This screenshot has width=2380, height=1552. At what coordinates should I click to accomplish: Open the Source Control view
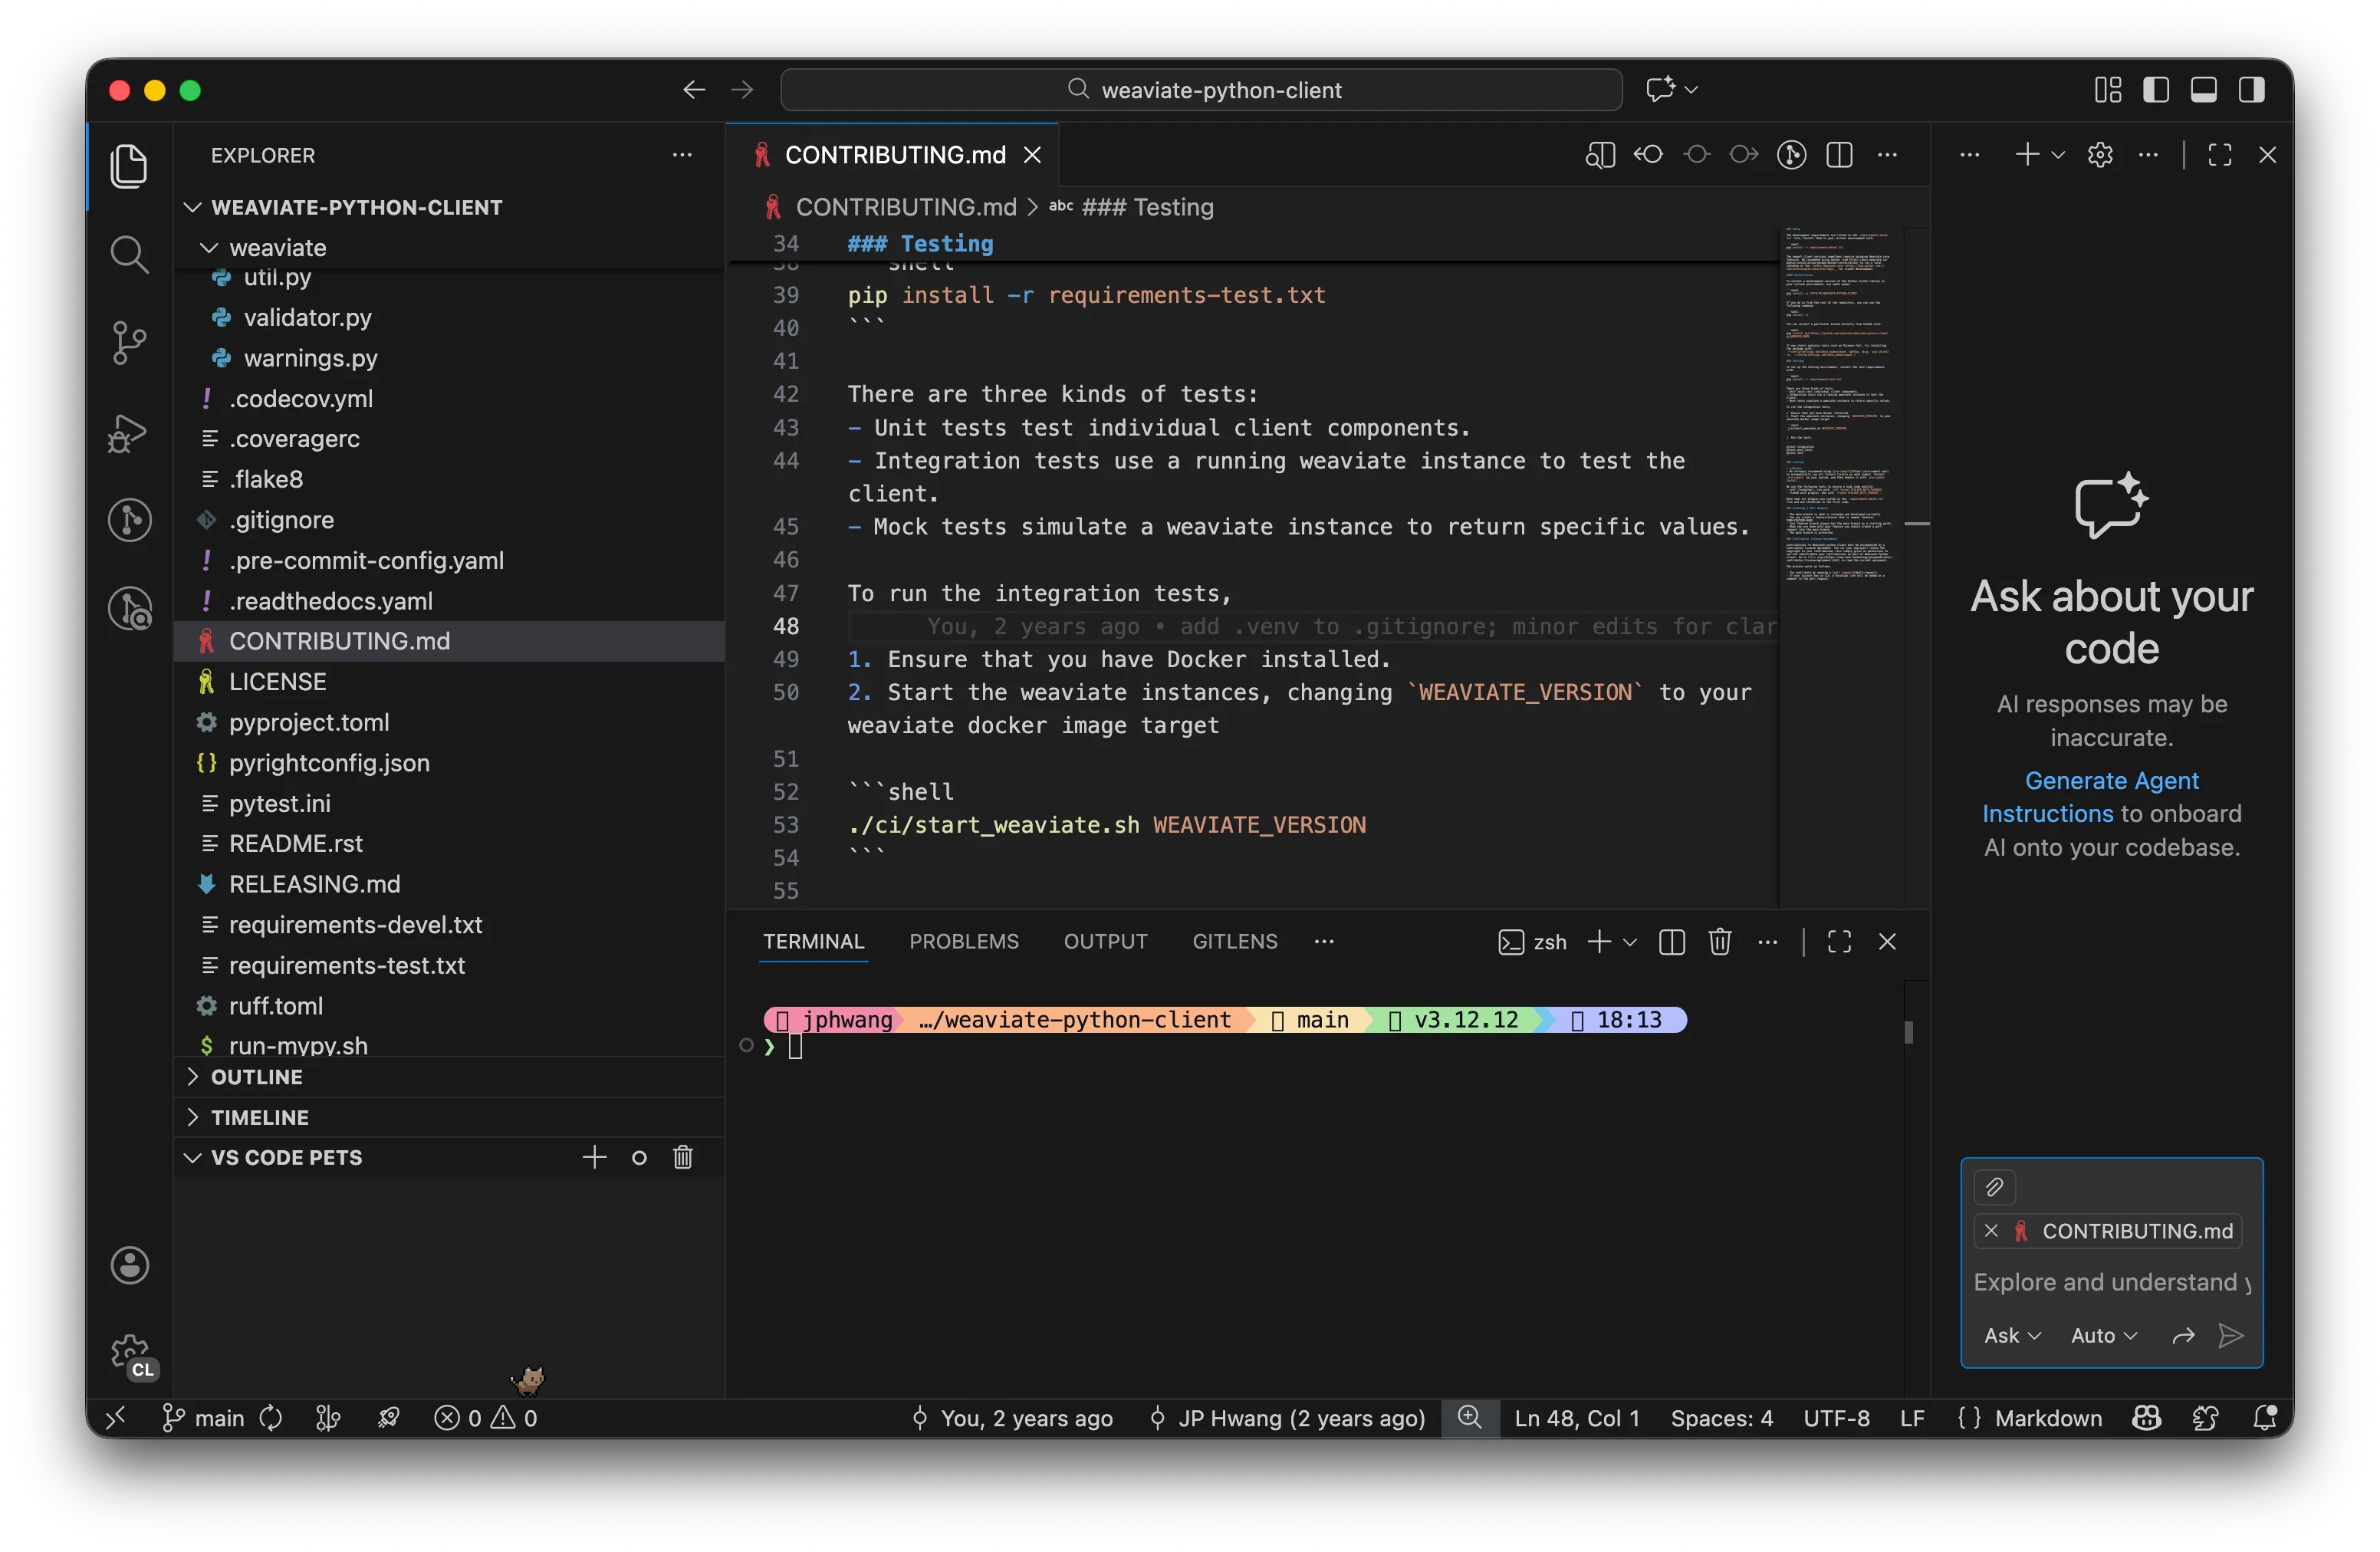pos(129,343)
